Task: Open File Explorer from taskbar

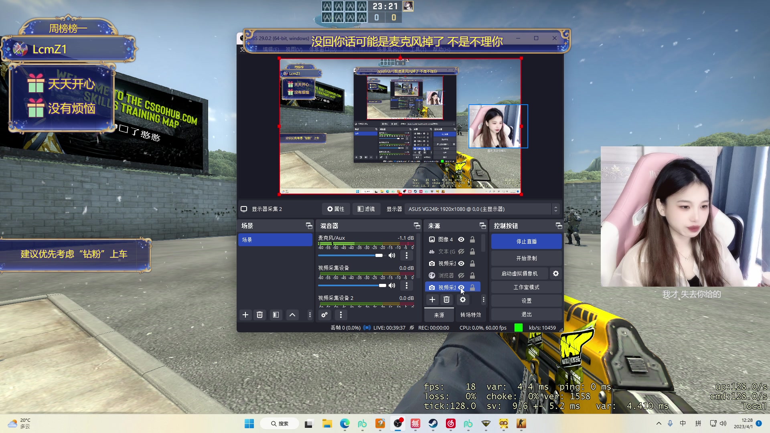Action: pos(327,423)
